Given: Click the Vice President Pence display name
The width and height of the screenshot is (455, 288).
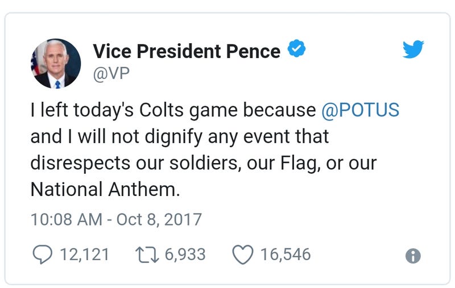Looking at the screenshot, I should (x=187, y=51).
